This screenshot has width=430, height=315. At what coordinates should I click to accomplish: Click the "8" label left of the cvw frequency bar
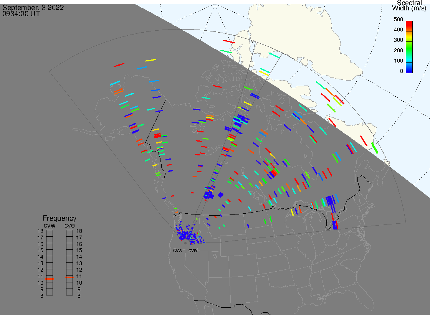[x=42, y=296]
